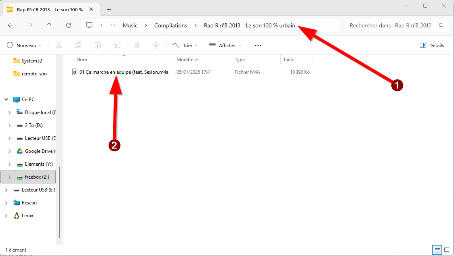The image size is (454, 256).
Task: Click the Share icon in toolbar
Action: [137, 45]
